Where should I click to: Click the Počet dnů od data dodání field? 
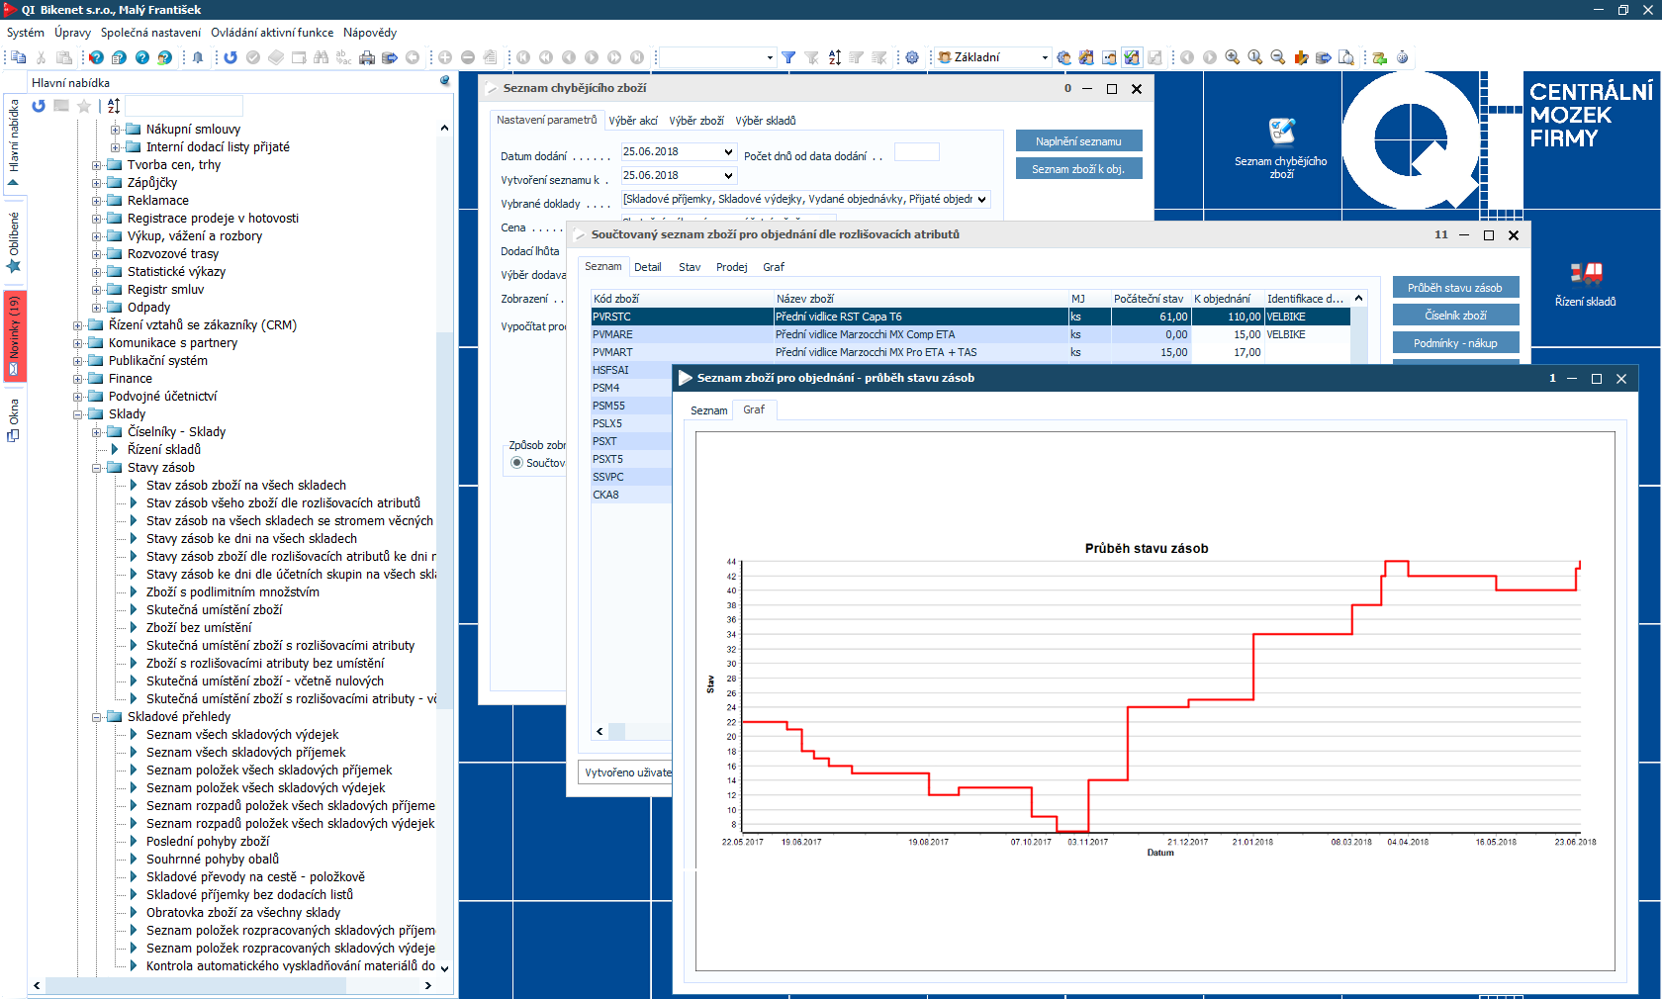(916, 152)
